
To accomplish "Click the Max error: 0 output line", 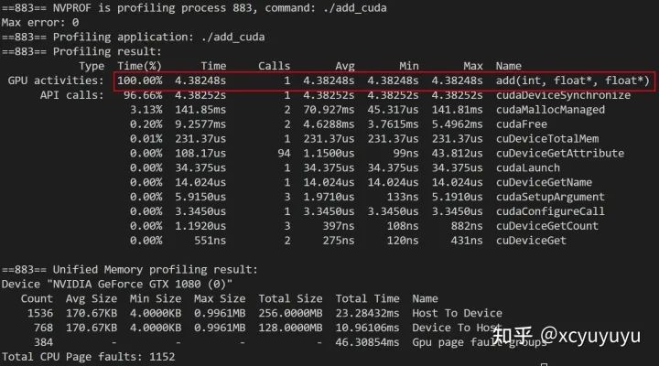I will [40, 22].
